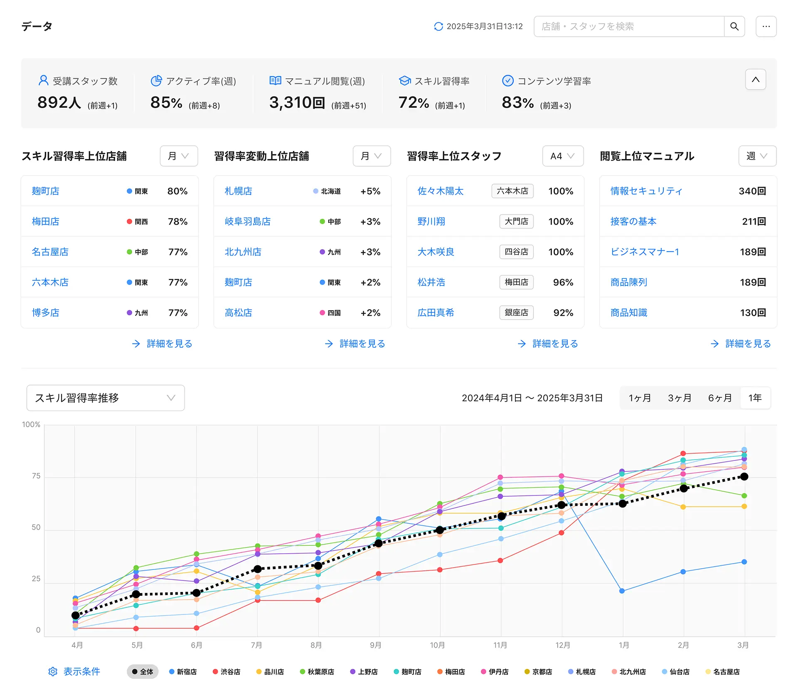Open 高松店 in the change ranking list
Image resolution: width=798 pixels, height=698 pixels.
239,312
